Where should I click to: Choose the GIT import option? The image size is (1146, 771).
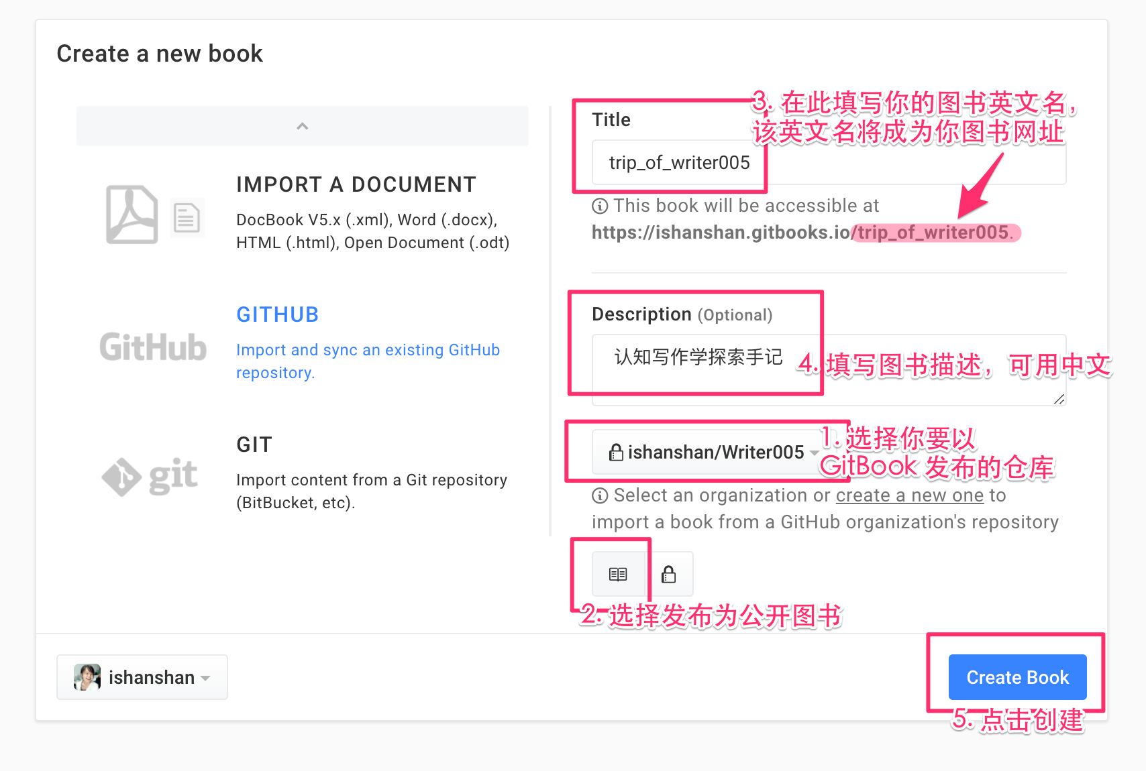pos(254,444)
